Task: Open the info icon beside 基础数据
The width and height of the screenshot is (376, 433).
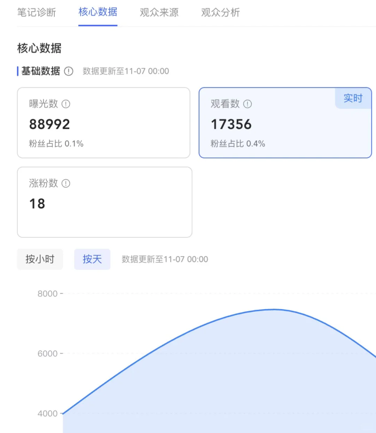Action: click(69, 71)
